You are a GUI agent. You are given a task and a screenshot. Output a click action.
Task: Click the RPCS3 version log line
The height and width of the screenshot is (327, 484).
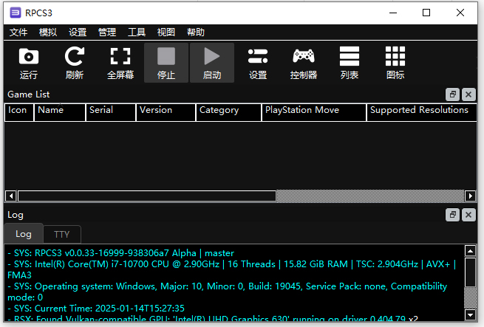120,253
